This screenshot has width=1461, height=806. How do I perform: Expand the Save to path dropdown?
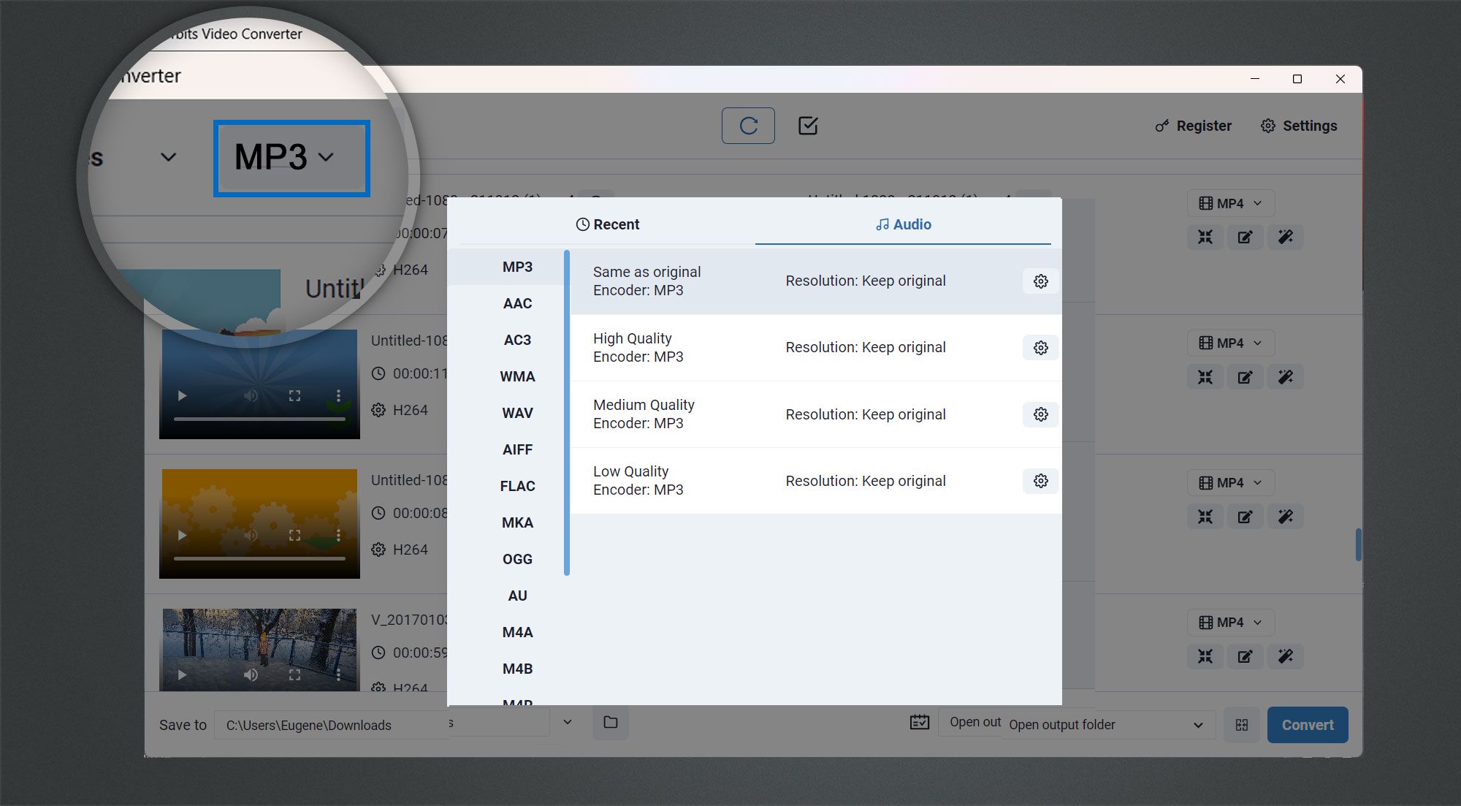tap(568, 725)
